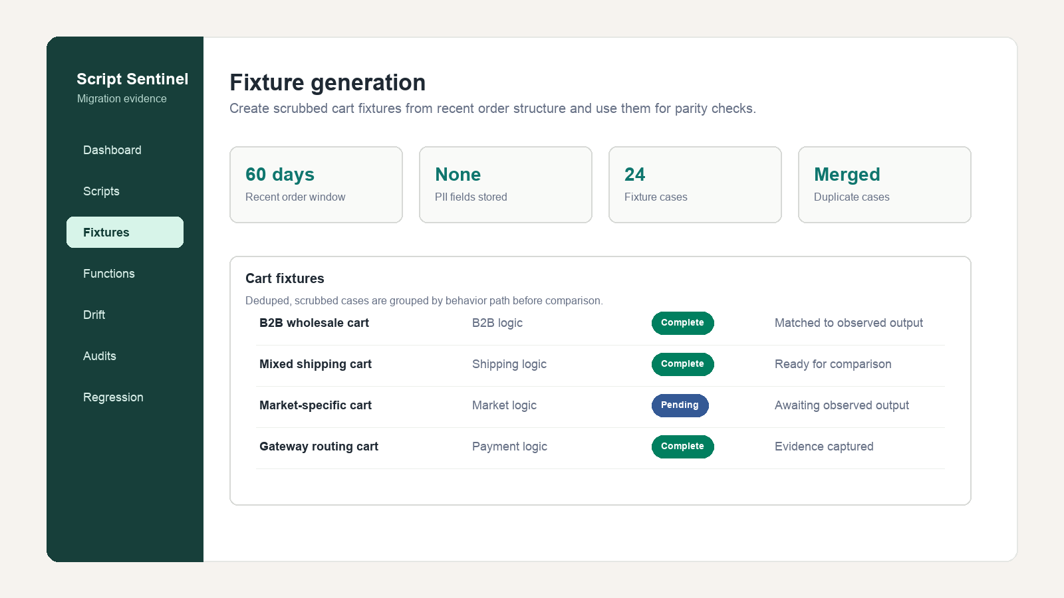Viewport: 1064px width, 598px height.
Task: Go to Scripts in the sidebar
Action: tap(125, 191)
